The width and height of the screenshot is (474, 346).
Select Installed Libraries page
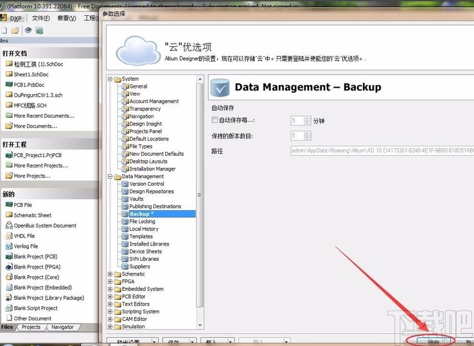150,244
